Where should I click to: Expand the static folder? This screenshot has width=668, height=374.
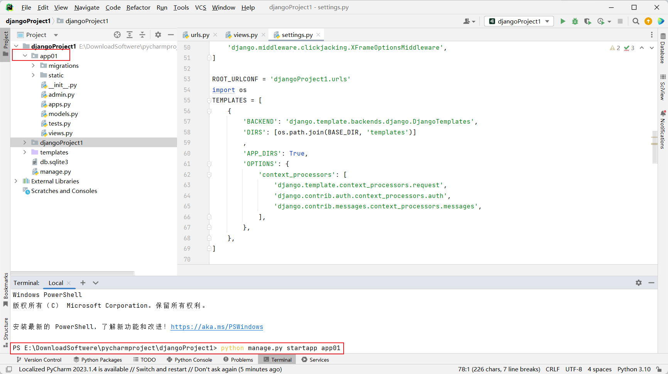coord(34,75)
